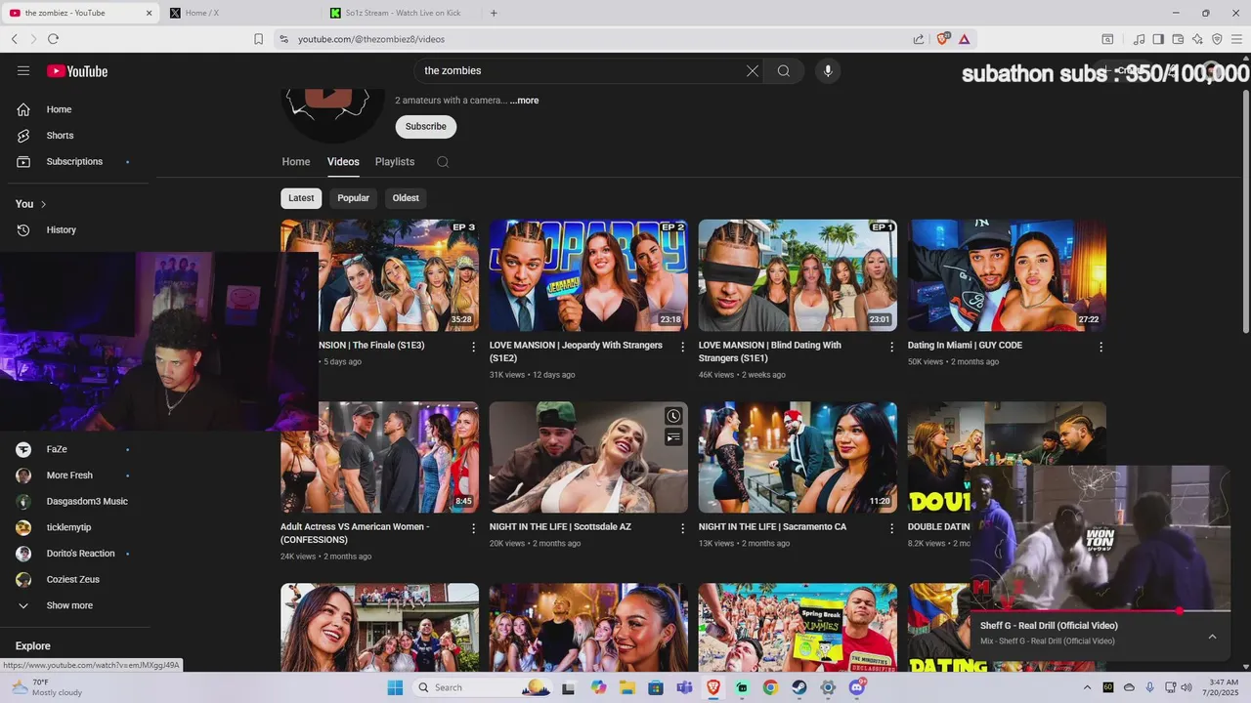
Task: Go back with the browser back arrow
Action: [14, 39]
